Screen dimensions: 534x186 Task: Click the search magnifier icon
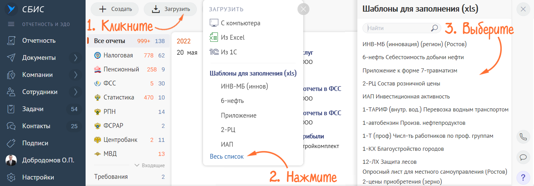[434, 28]
